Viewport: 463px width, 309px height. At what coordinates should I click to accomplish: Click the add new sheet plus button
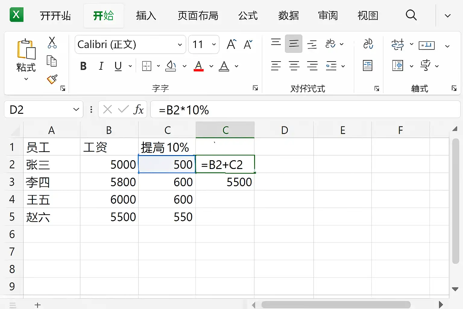coord(37,305)
